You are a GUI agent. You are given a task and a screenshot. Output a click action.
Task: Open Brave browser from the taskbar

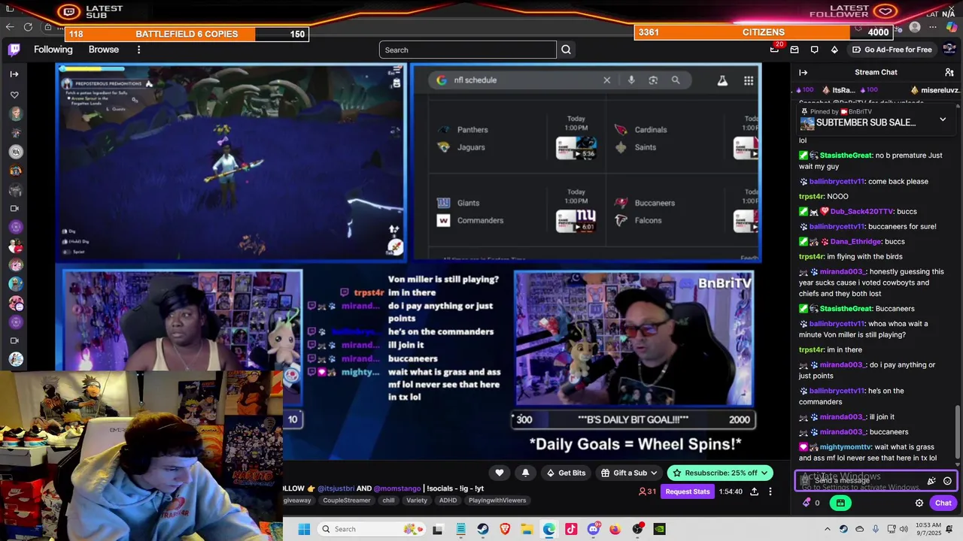tap(505, 529)
